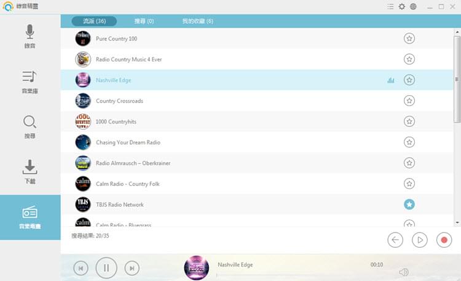Select Radio Country Music 4 Ever name
The width and height of the screenshot is (461, 281).
click(x=129, y=60)
